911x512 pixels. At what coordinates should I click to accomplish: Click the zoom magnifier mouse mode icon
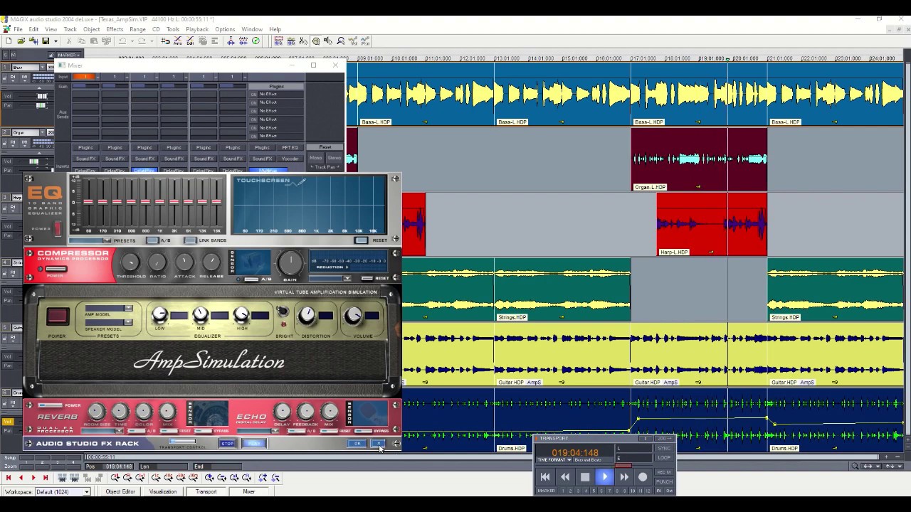tap(341, 41)
